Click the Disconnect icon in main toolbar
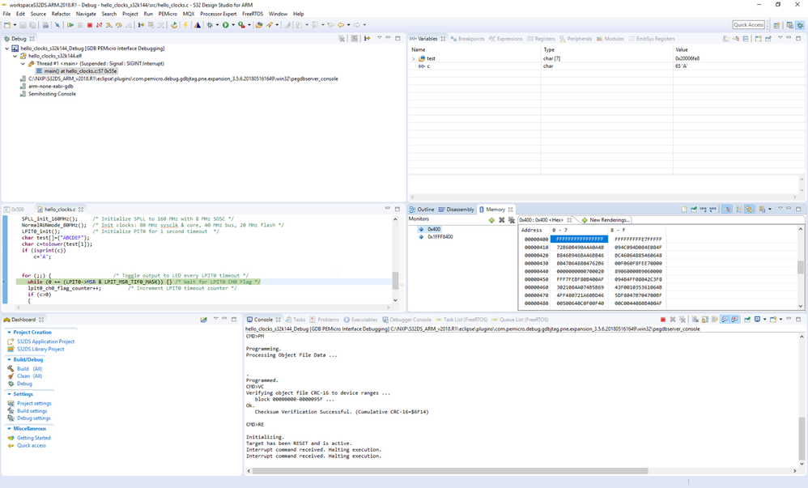This screenshot has width=808, height=488. click(x=99, y=25)
